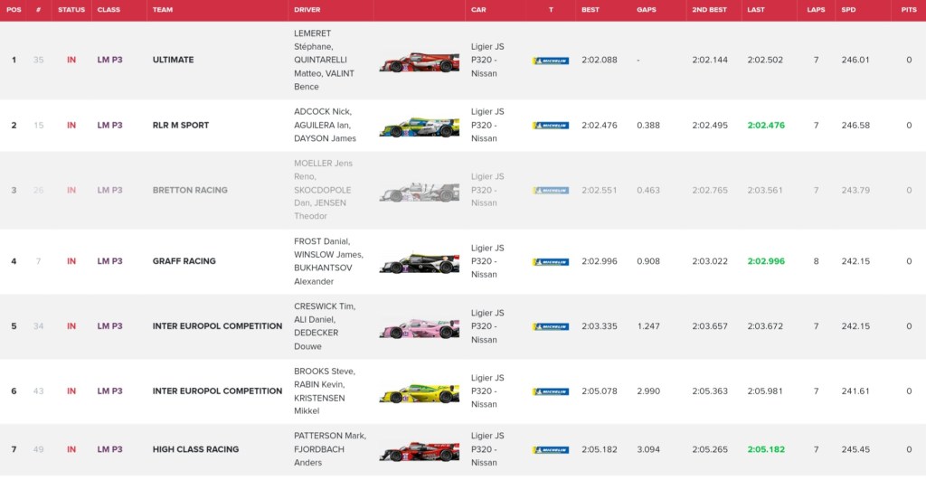The width and height of the screenshot is (926, 480).
Task: Click top speed value 246.58
Action: [x=855, y=125]
